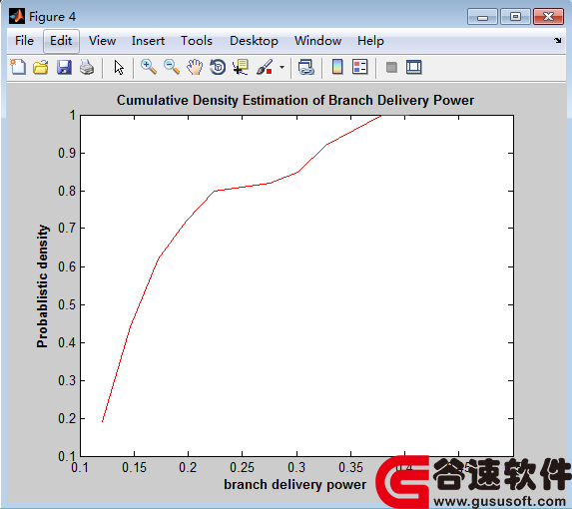Viewport: 572px width, 509px height.
Task: Enable the Pan hand tool
Action: click(195, 68)
